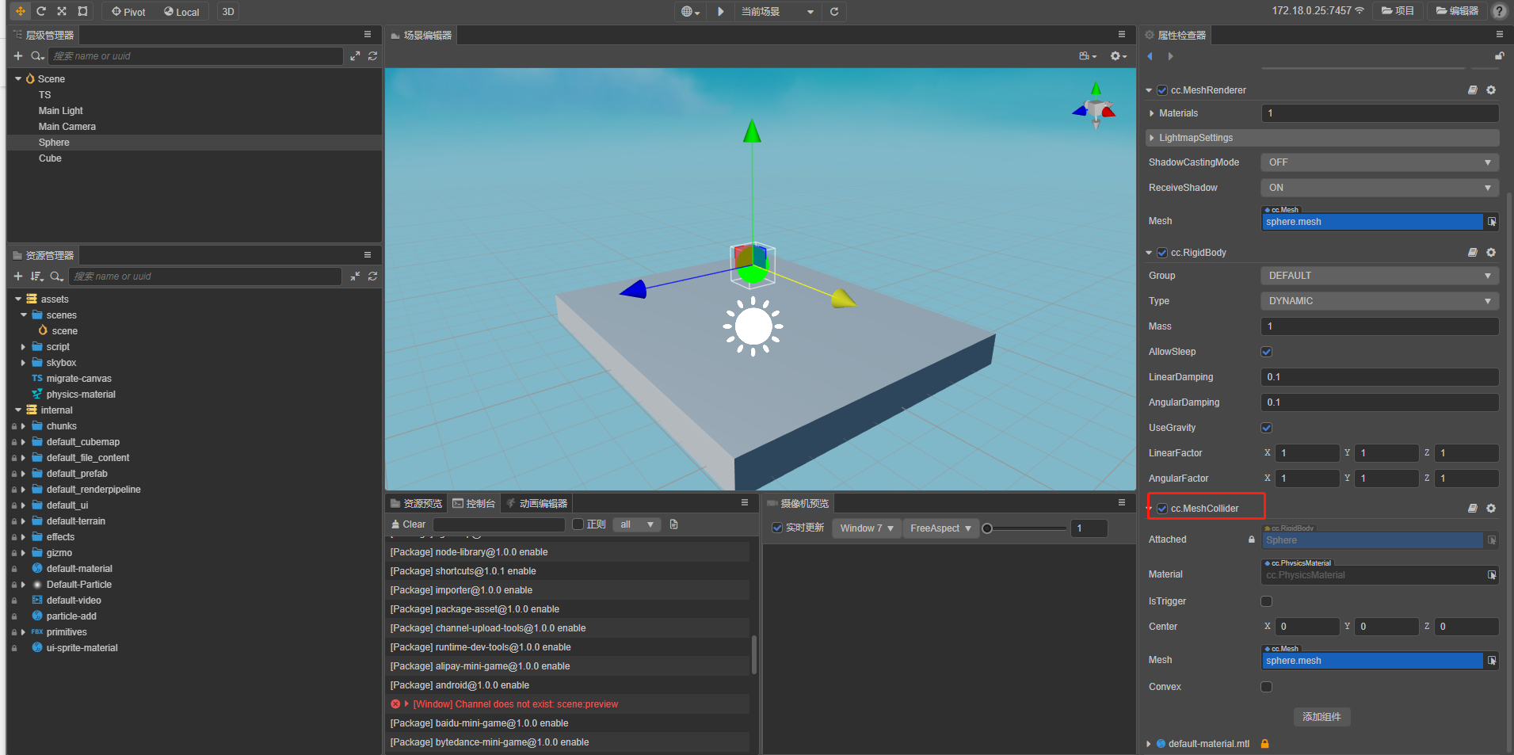This screenshot has width=1514, height=755.
Task: Select the rect transform tool
Action: (x=82, y=11)
